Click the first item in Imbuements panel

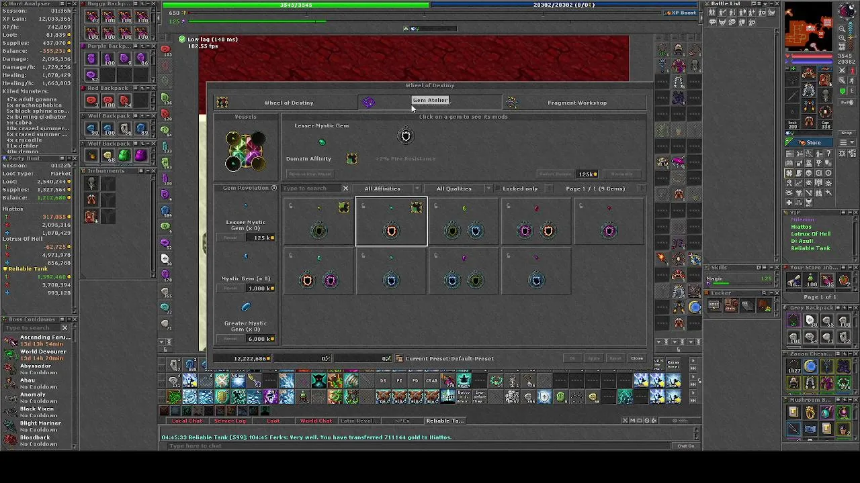(92, 183)
